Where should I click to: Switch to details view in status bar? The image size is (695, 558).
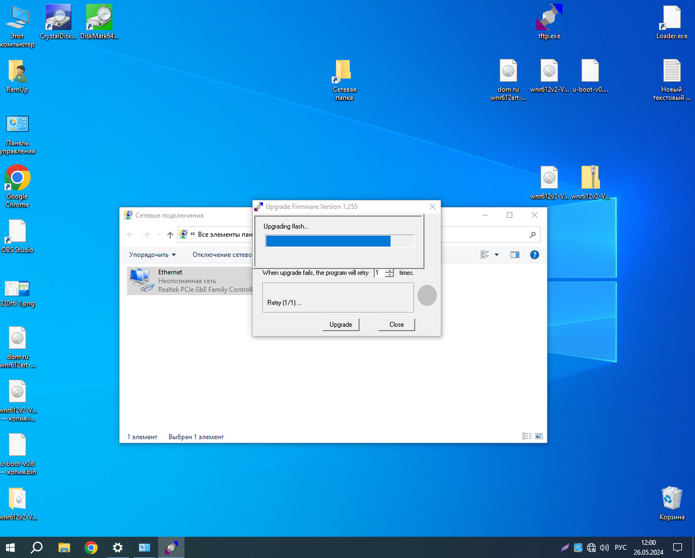(527, 436)
